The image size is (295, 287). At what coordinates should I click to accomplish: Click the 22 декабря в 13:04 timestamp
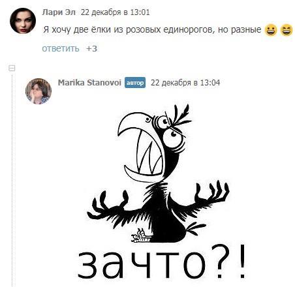pyautogui.click(x=185, y=83)
